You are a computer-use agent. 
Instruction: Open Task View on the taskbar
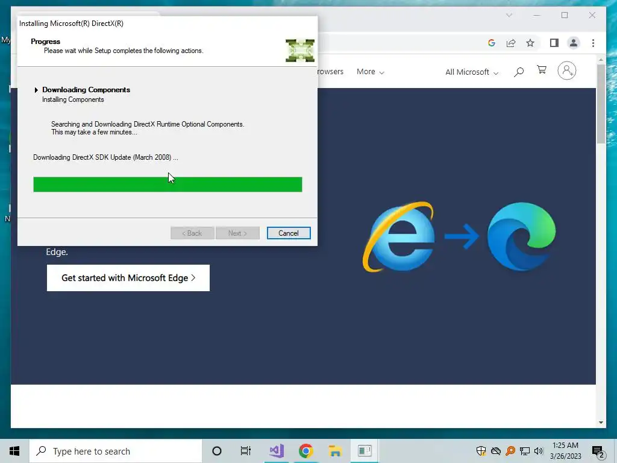click(x=246, y=451)
